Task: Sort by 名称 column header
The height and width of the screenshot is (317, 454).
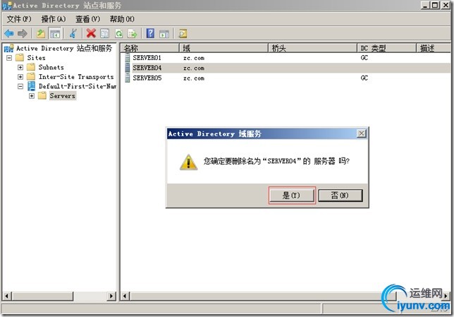Action: tap(150, 48)
